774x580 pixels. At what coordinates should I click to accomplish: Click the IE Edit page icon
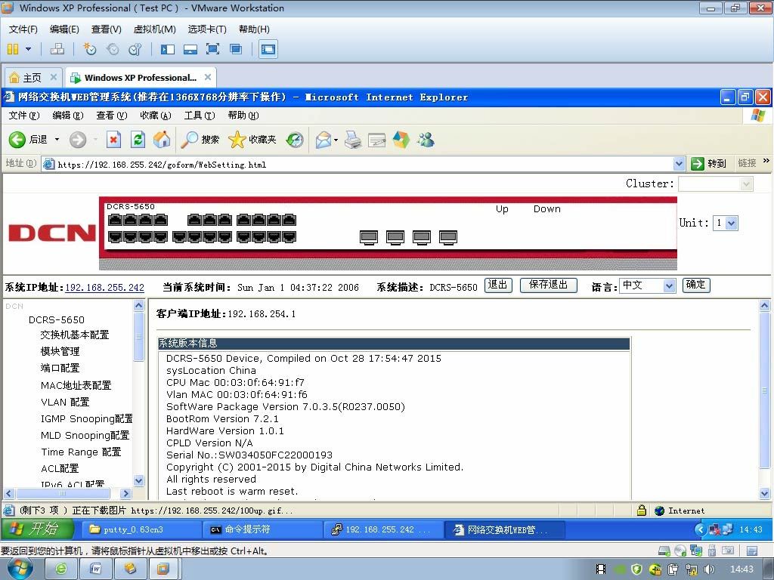[376, 140]
